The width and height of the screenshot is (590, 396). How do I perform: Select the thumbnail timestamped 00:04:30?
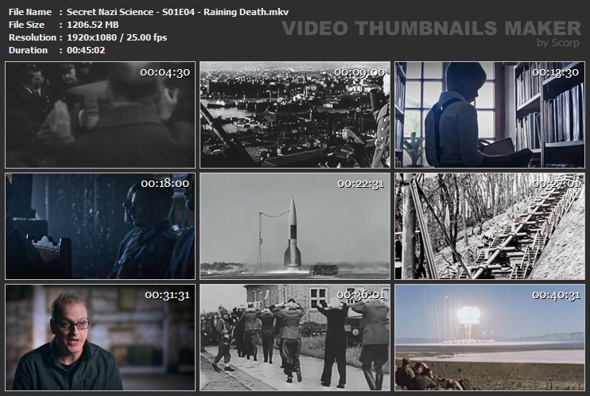point(100,115)
